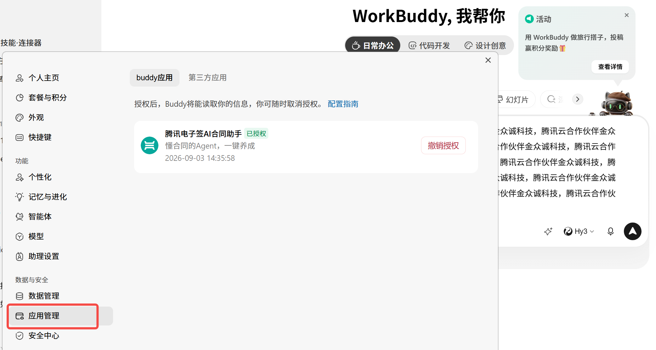The image size is (656, 350).
Task: Select the 代码开发 mode tab
Action: (x=429, y=46)
